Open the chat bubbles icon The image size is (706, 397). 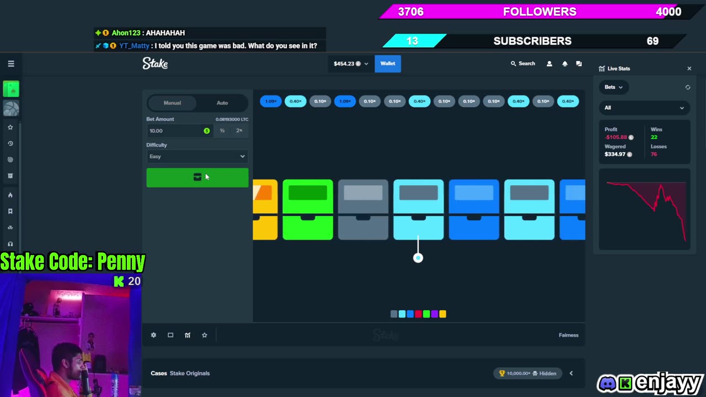(x=579, y=63)
